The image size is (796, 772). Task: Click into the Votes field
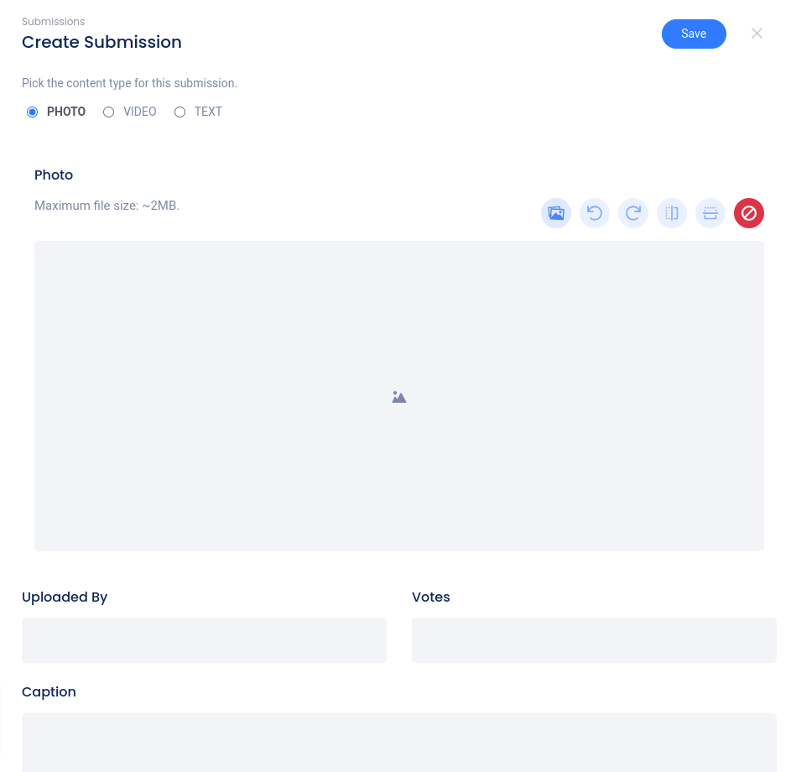point(594,640)
